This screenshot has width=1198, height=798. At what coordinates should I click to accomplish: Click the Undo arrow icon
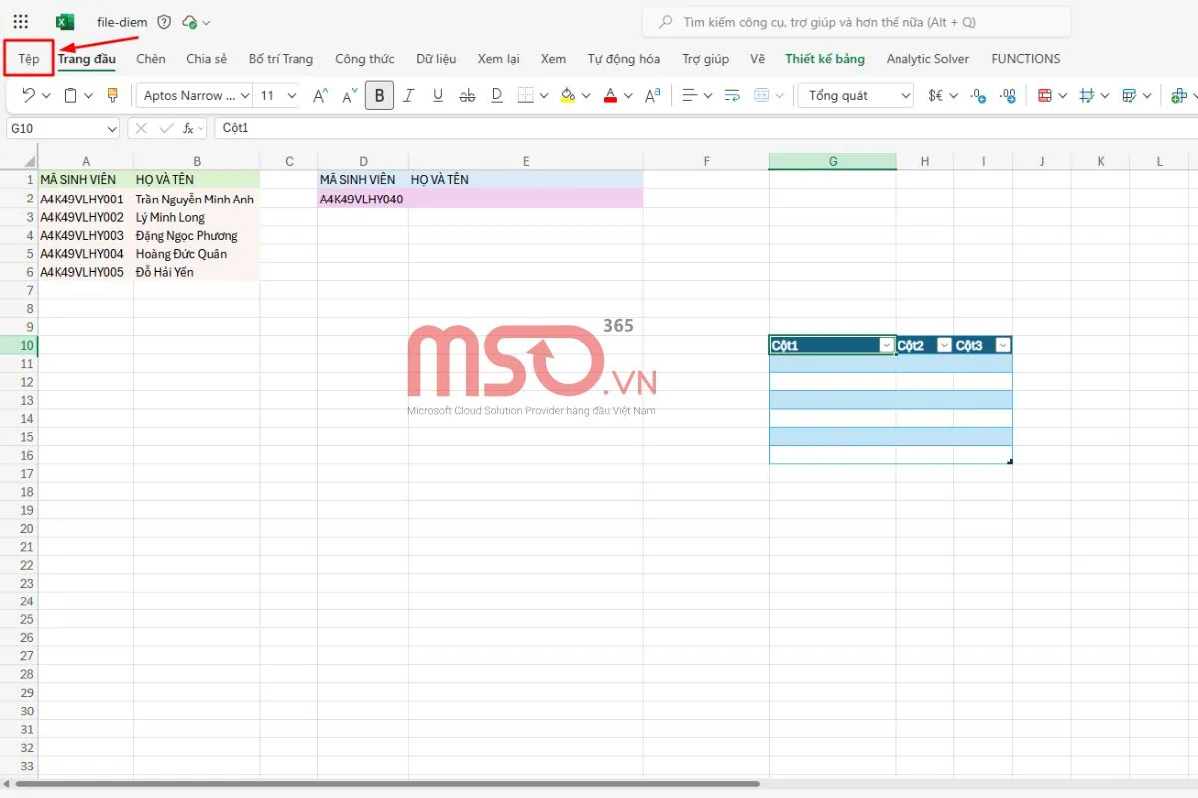[x=28, y=96]
